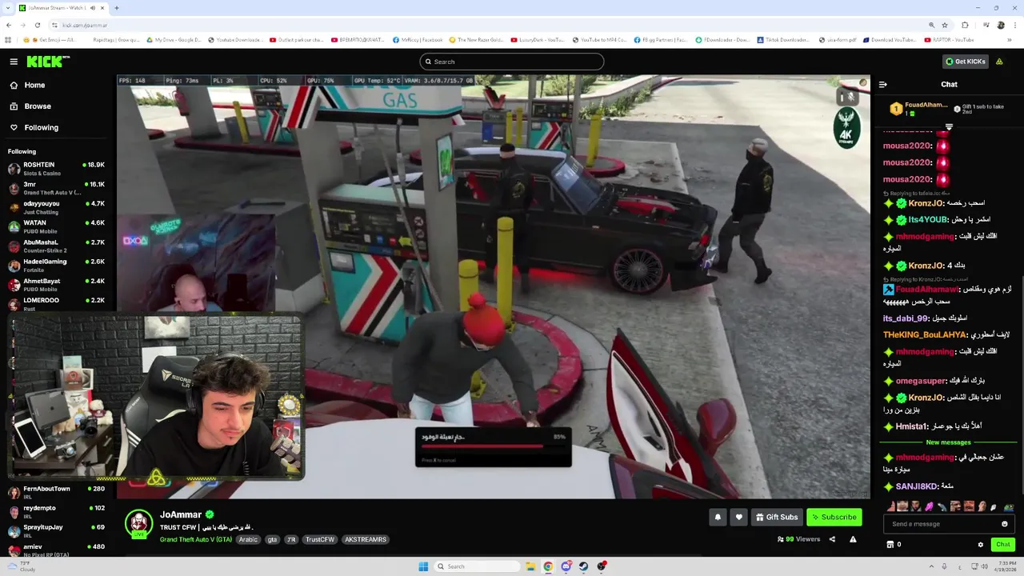Image resolution: width=1024 pixels, height=576 pixels.
Task: Follow with the heart icon
Action: 739,517
